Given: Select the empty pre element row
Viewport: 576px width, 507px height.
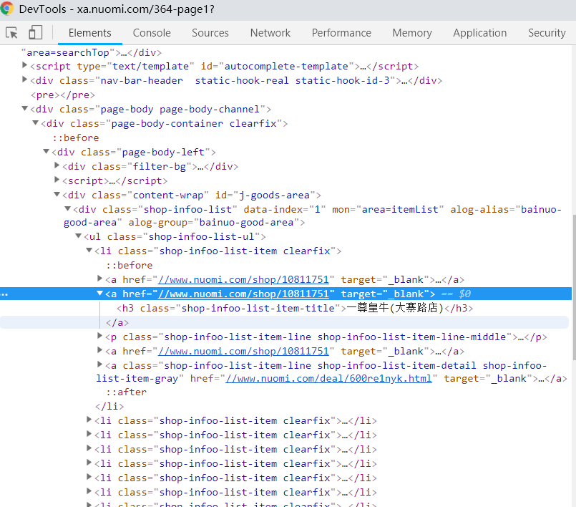Looking at the screenshot, I should (x=63, y=95).
